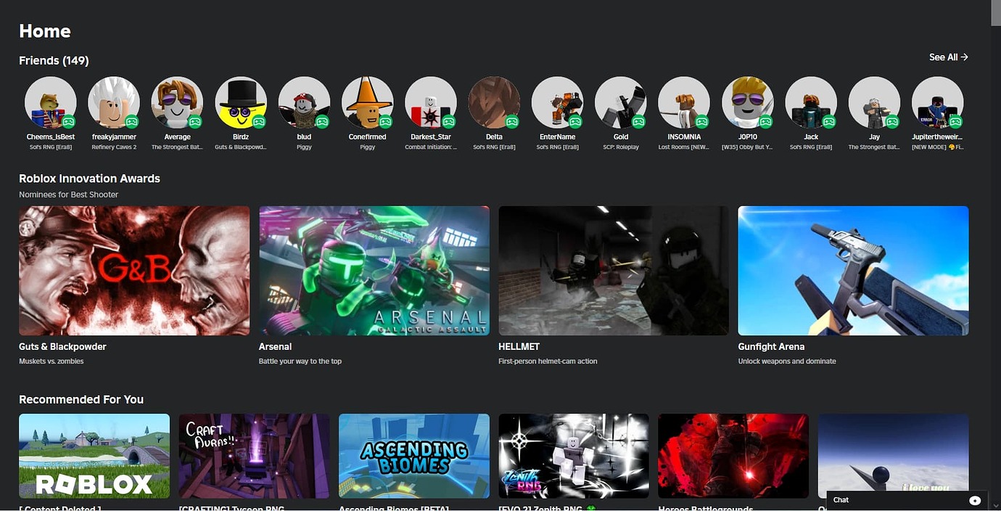The image size is (1001, 511).
Task: Open EnterName's avatar
Action: click(x=558, y=102)
